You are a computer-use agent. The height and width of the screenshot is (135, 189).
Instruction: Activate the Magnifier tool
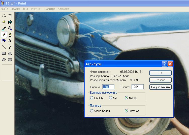(x=10, y=28)
